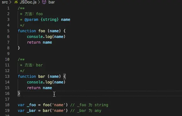This screenshot has height=116, width=182.
Task: Click the {string} type annotation
Action: tap(50, 20)
